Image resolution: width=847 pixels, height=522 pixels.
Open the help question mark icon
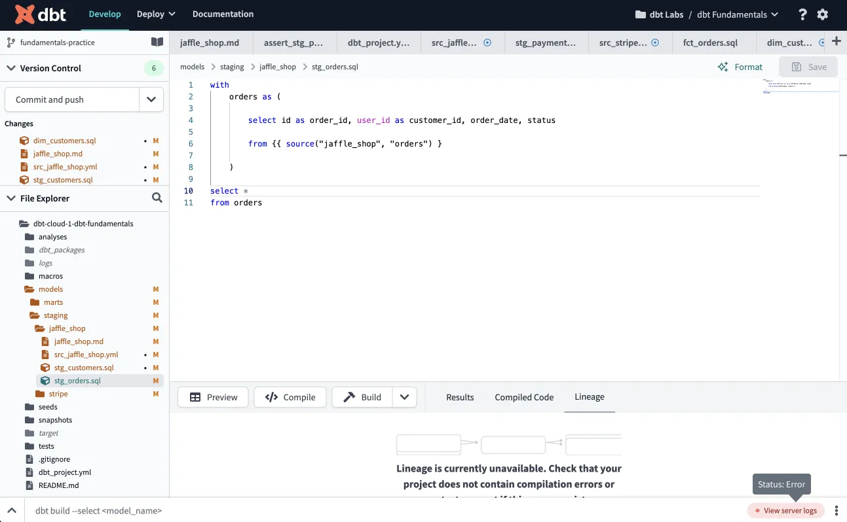pyautogui.click(x=802, y=14)
